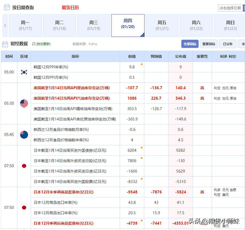The width and height of the screenshot is (245, 230).
Task: Select the 周四 (01/20) tab
Action: (128, 26)
